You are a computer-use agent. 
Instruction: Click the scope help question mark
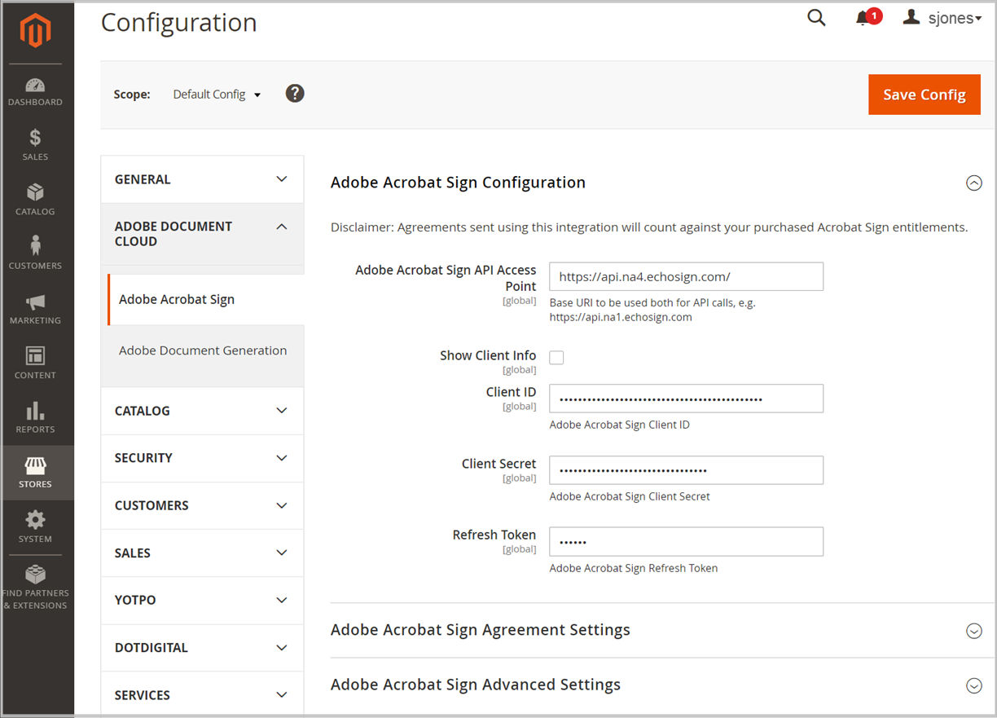tap(295, 94)
